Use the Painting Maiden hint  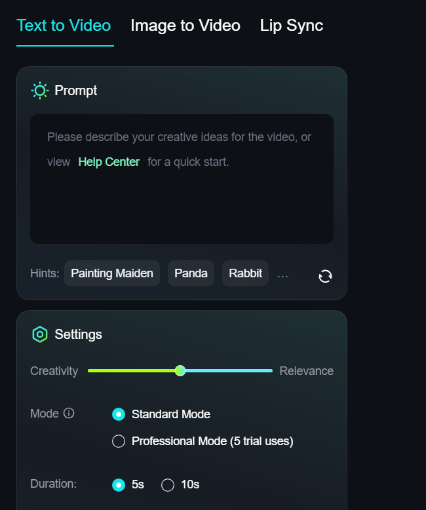(x=112, y=273)
